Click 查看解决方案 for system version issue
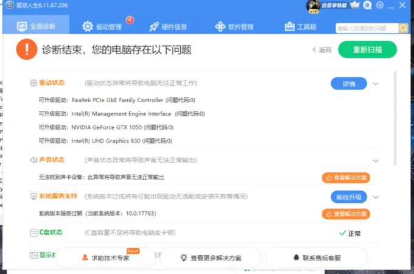The width and height of the screenshot is (414, 274). pyautogui.click(x=346, y=214)
